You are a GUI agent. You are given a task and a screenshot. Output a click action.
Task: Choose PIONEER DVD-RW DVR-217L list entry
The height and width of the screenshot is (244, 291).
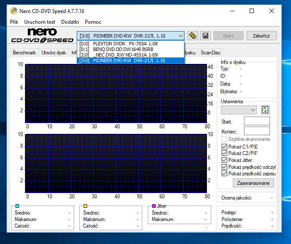[x=131, y=60]
